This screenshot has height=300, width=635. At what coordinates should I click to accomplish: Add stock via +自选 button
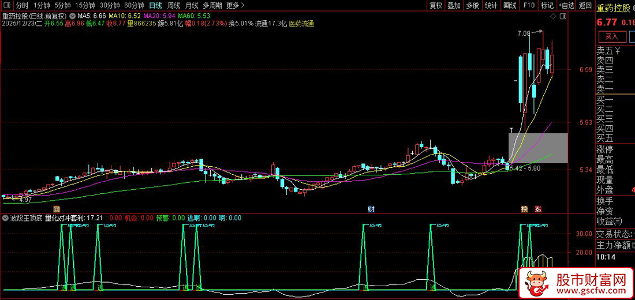coord(566,5)
